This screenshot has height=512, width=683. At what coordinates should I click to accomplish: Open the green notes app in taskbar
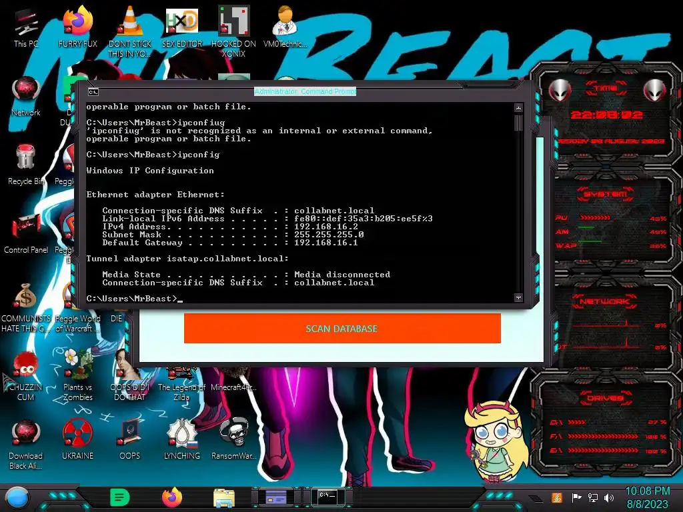[x=120, y=497]
